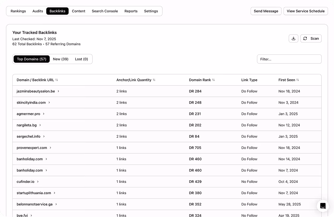Screen dimensions: 334x217
Task: Click the Send Message button
Action: [266, 11]
